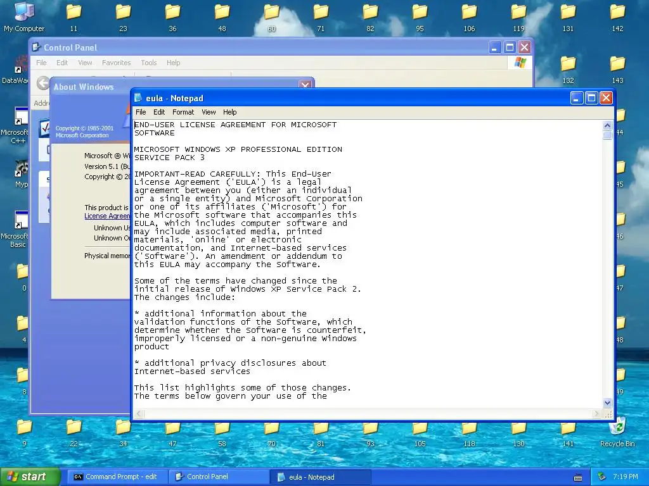The image size is (649, 486).
Task: Open the Recycle Bin icon
Action: [x=617, y=433]
